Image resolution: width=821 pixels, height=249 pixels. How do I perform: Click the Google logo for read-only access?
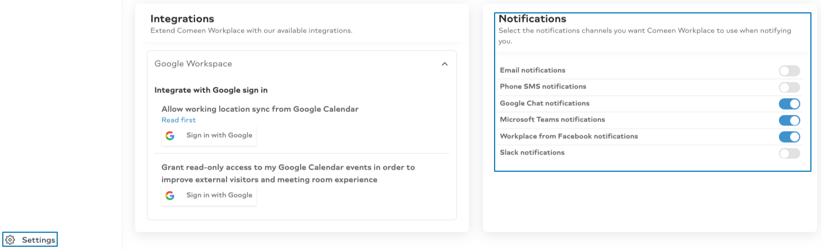(x=170, y=195)
